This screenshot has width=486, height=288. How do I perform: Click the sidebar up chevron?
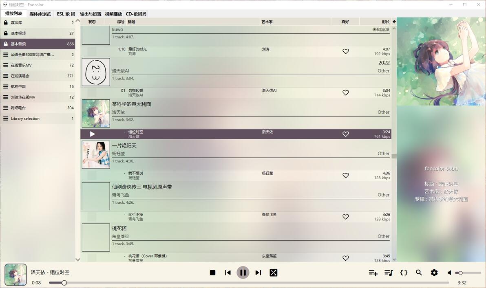coord(78,21)
